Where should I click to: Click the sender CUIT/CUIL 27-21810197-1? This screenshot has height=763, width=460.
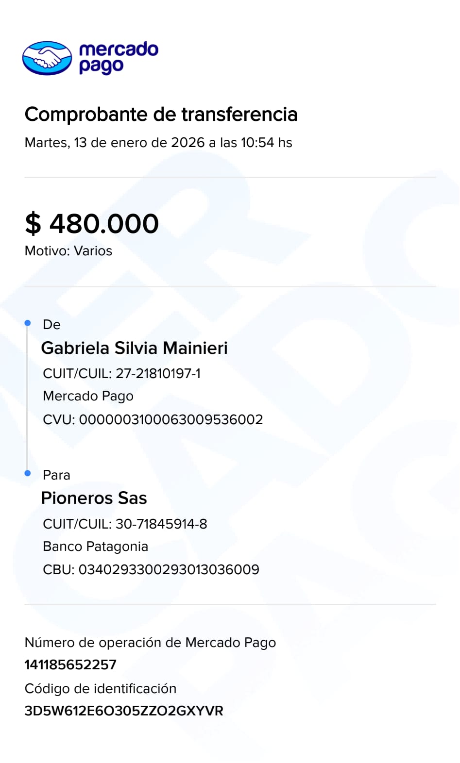pyautogui.click(x=121, y=373)
